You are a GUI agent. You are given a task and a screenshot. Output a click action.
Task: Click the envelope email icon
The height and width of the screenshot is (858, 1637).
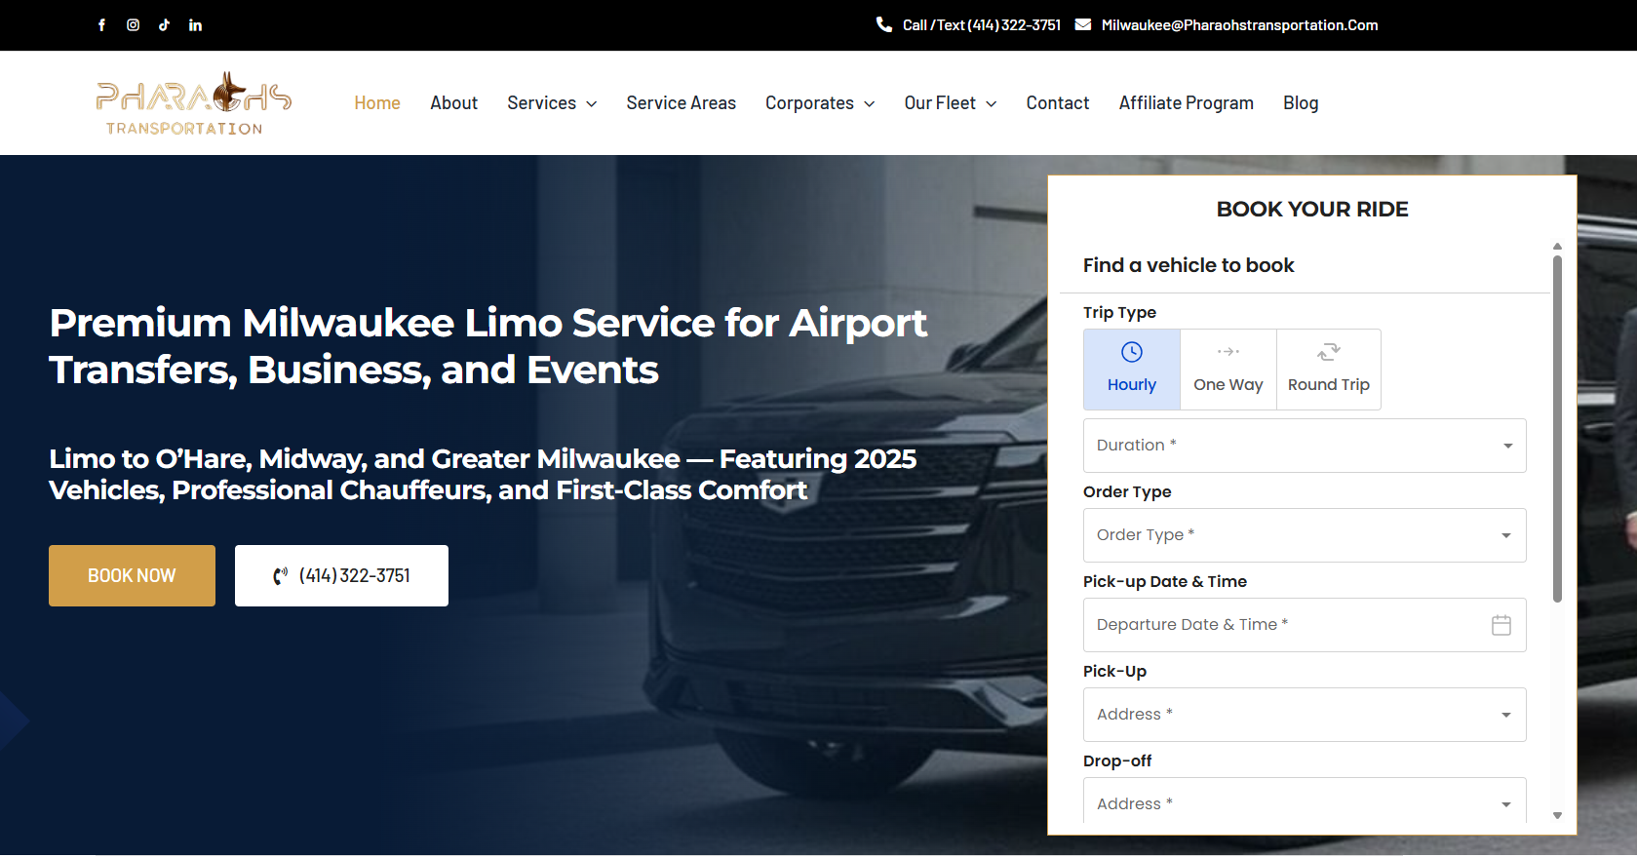(x=1083, y=25)
